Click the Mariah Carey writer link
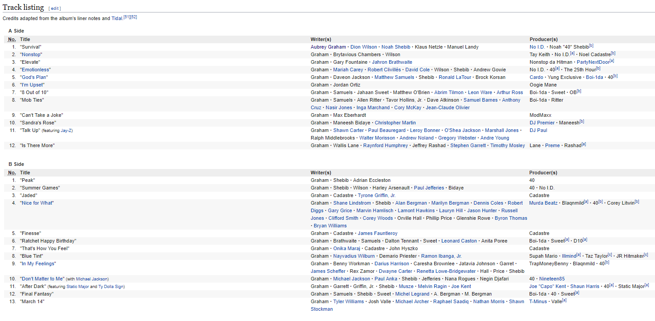The height and width of the screenshot is (321, 655). 347,70
